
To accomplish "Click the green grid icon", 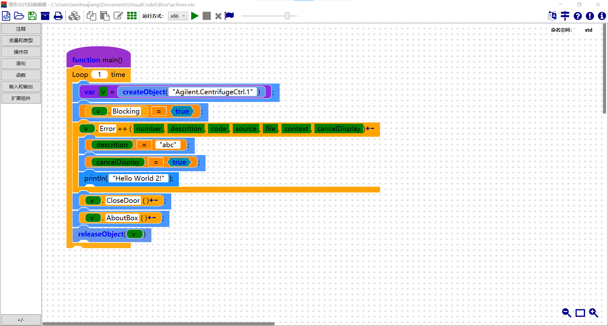I will 132,16.
